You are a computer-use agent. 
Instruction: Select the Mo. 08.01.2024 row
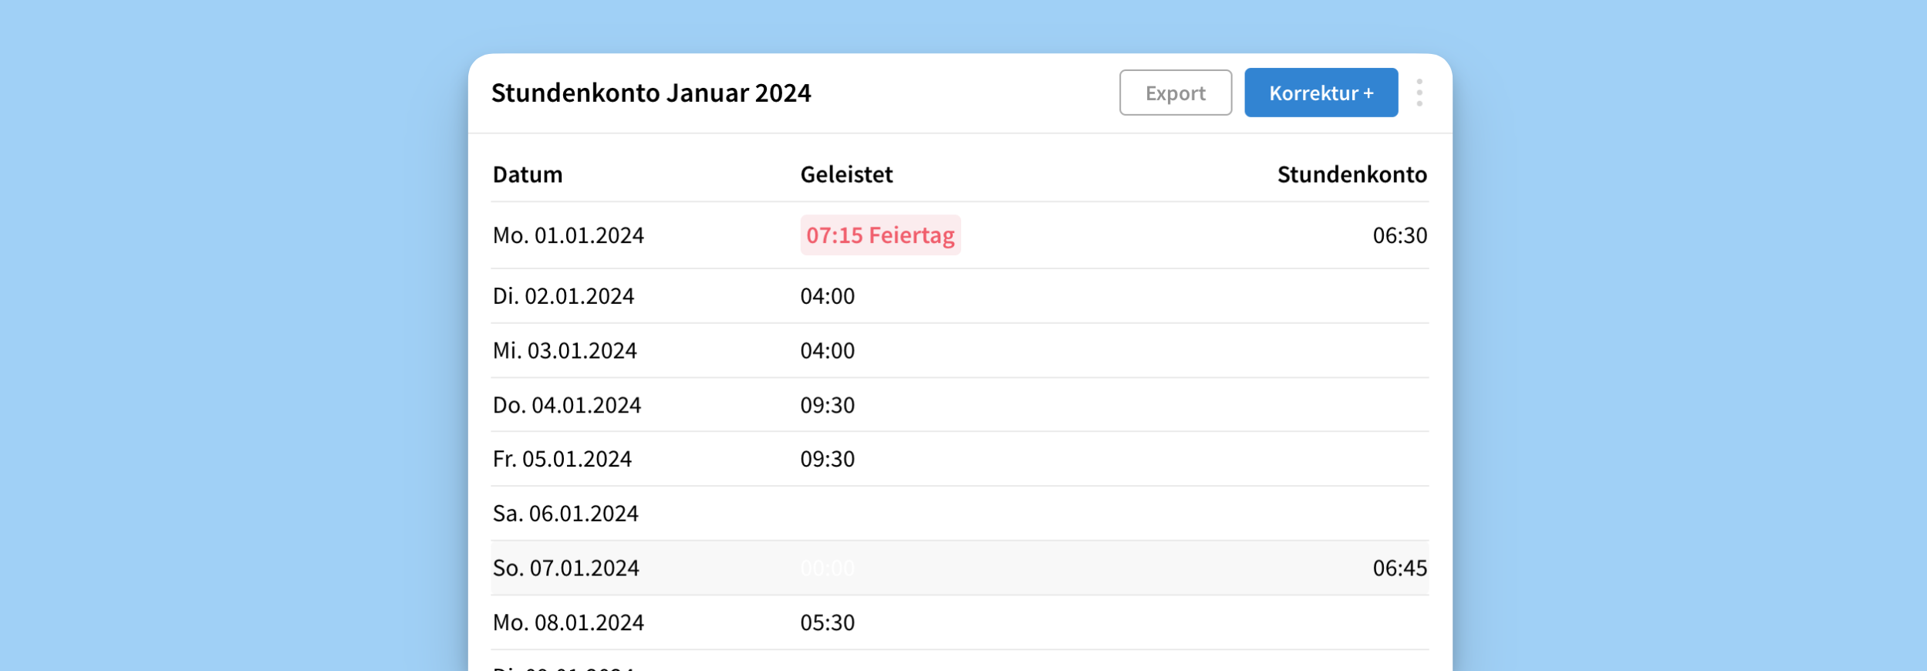569,622
